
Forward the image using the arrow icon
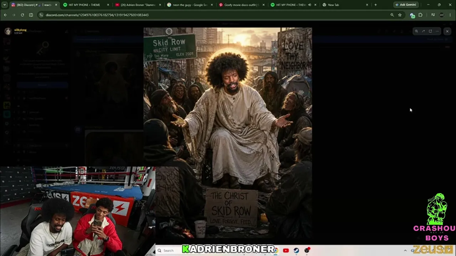tap(423, 31)
